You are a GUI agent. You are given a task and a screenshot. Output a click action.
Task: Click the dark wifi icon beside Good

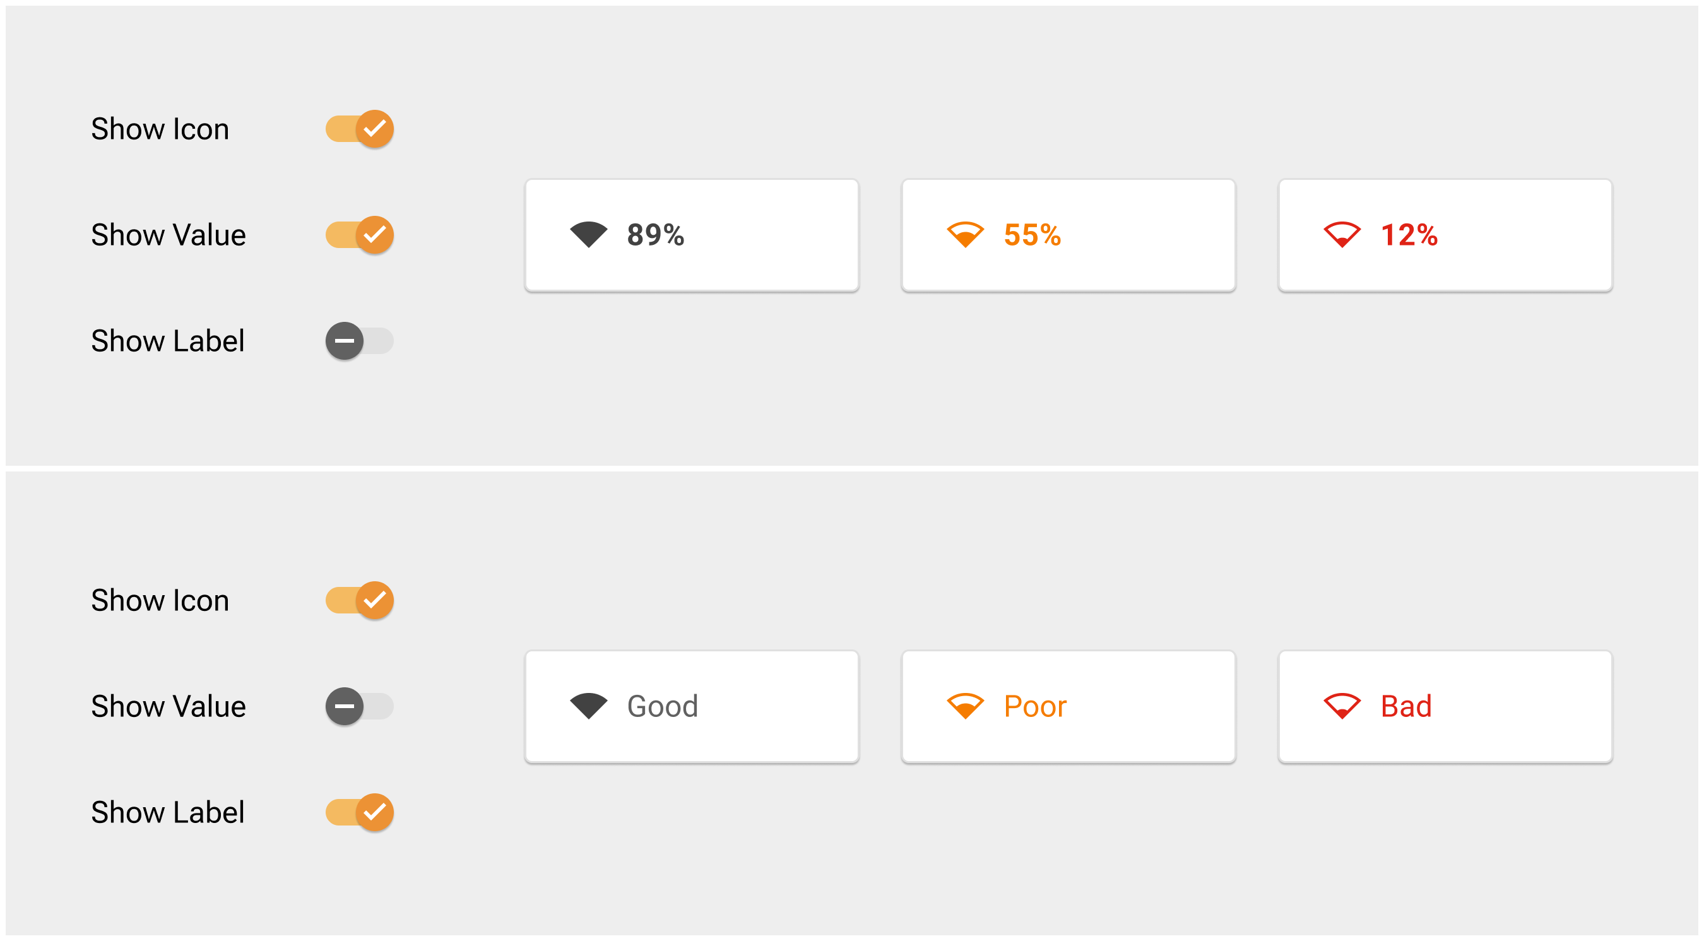[588, 706]
